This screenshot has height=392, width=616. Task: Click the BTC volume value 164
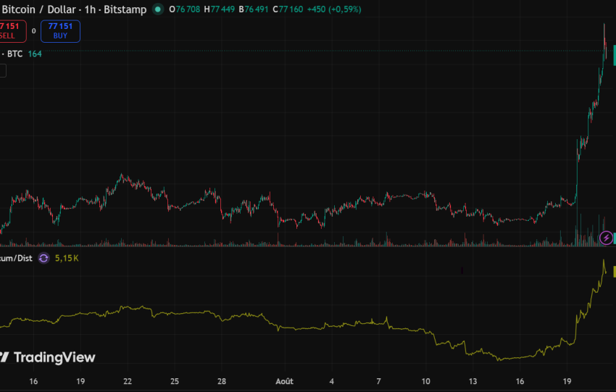(35, 54)
